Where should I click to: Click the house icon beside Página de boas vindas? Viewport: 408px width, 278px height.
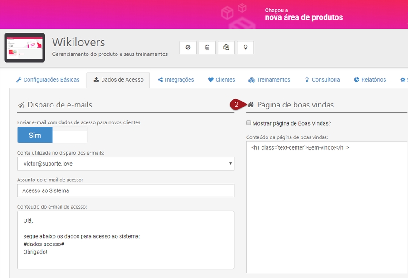pos(251,105)
